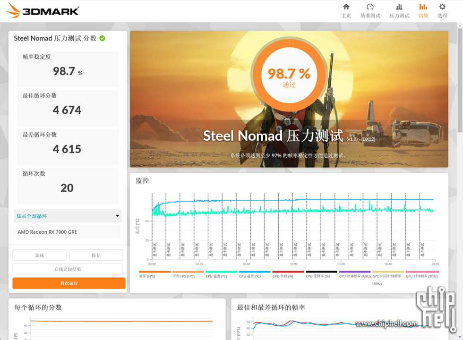Click the 03:20 time label on chart

199,264
